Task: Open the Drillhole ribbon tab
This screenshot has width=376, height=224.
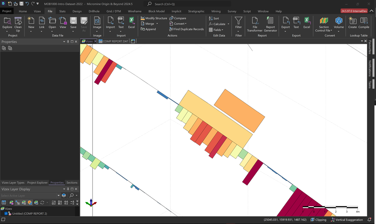Action: click(94, 11)
